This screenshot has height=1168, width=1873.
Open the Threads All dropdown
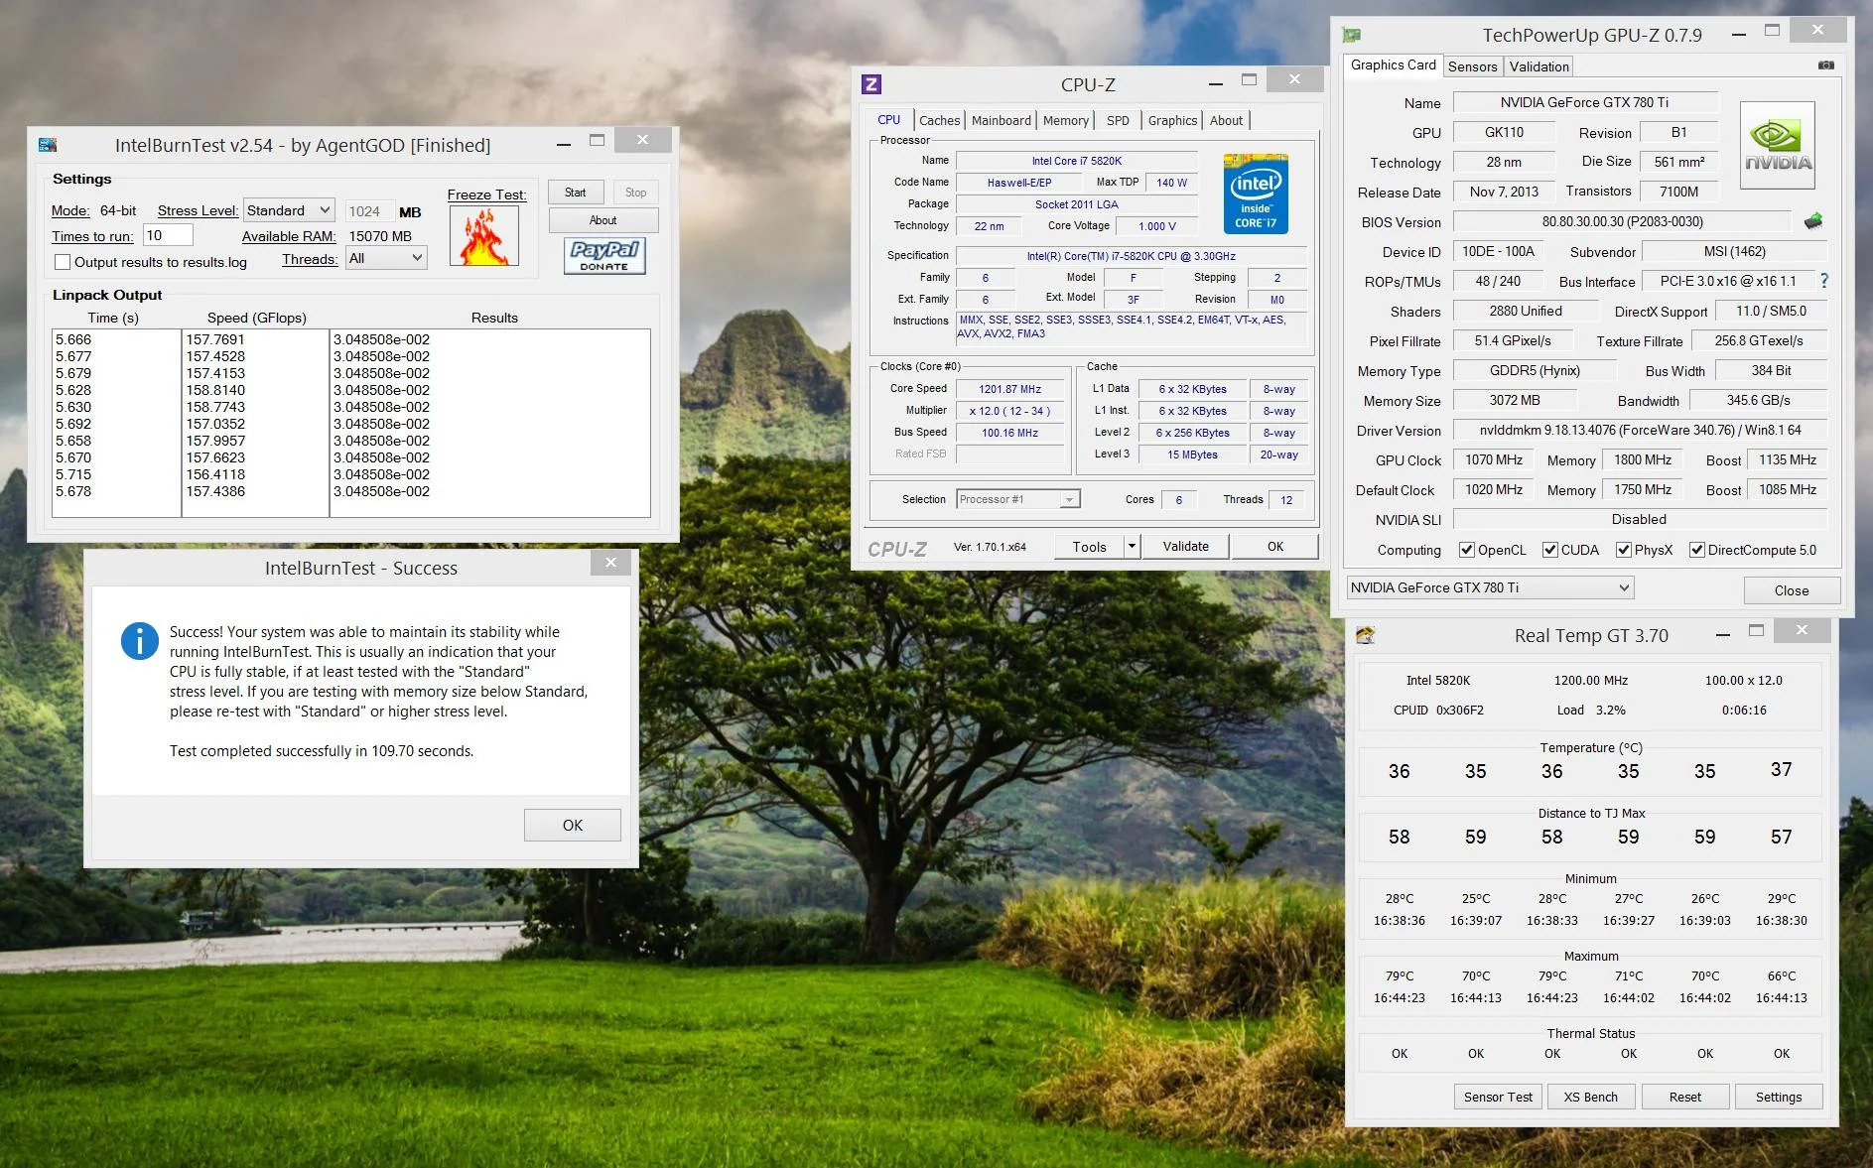386,258
